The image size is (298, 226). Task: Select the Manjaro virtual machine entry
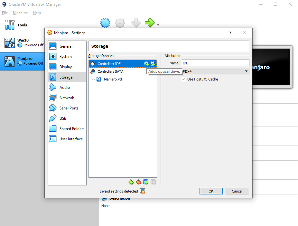pyautogui.click(x=22, y=61)
